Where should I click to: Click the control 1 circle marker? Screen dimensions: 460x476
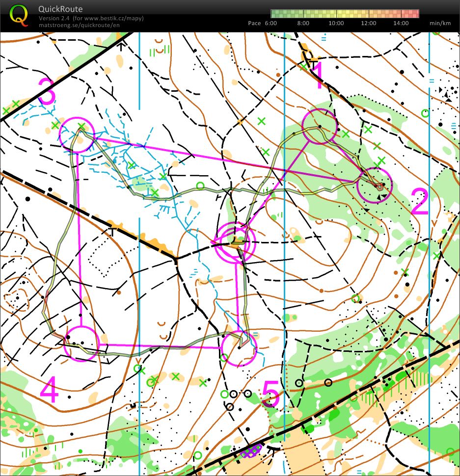pyautogui.click(x=319, y=127)
